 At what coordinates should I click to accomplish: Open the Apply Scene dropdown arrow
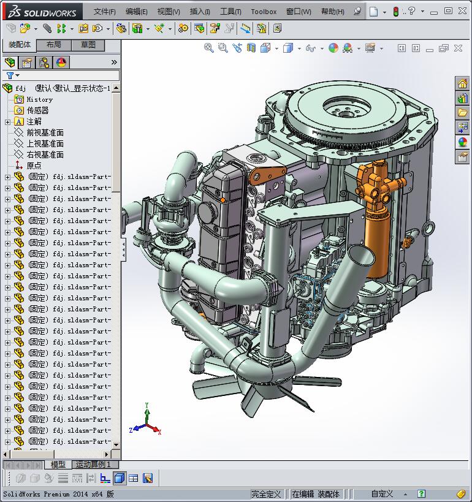pyautogui.click(x=359, y=48)
